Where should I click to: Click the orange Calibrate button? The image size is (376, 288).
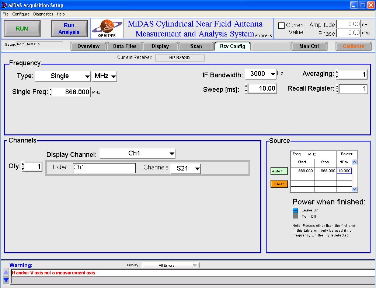353,46
